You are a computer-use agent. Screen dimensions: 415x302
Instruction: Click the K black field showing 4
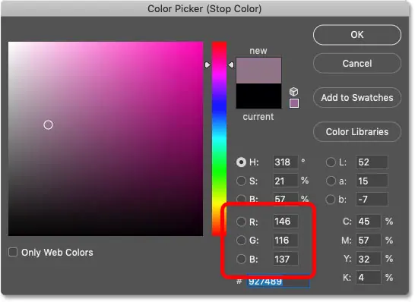pyautogui.click(x=369, y=278)
